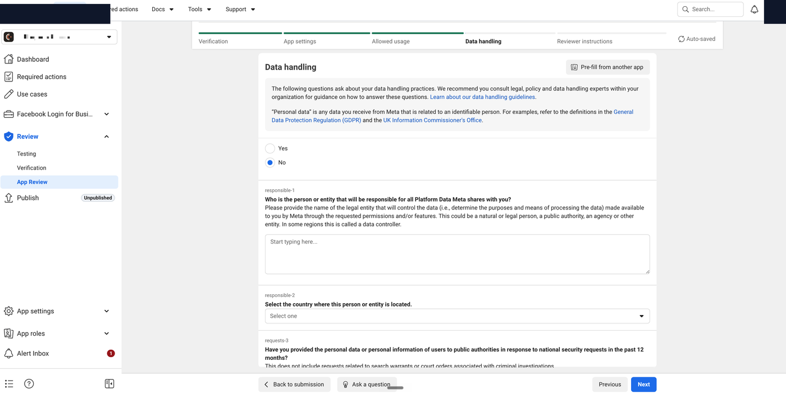This screenshot has width=786, height=393.
Task: Open the Support dropdown menu
Action: [240, 10]
